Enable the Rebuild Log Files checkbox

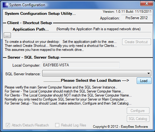57,125
